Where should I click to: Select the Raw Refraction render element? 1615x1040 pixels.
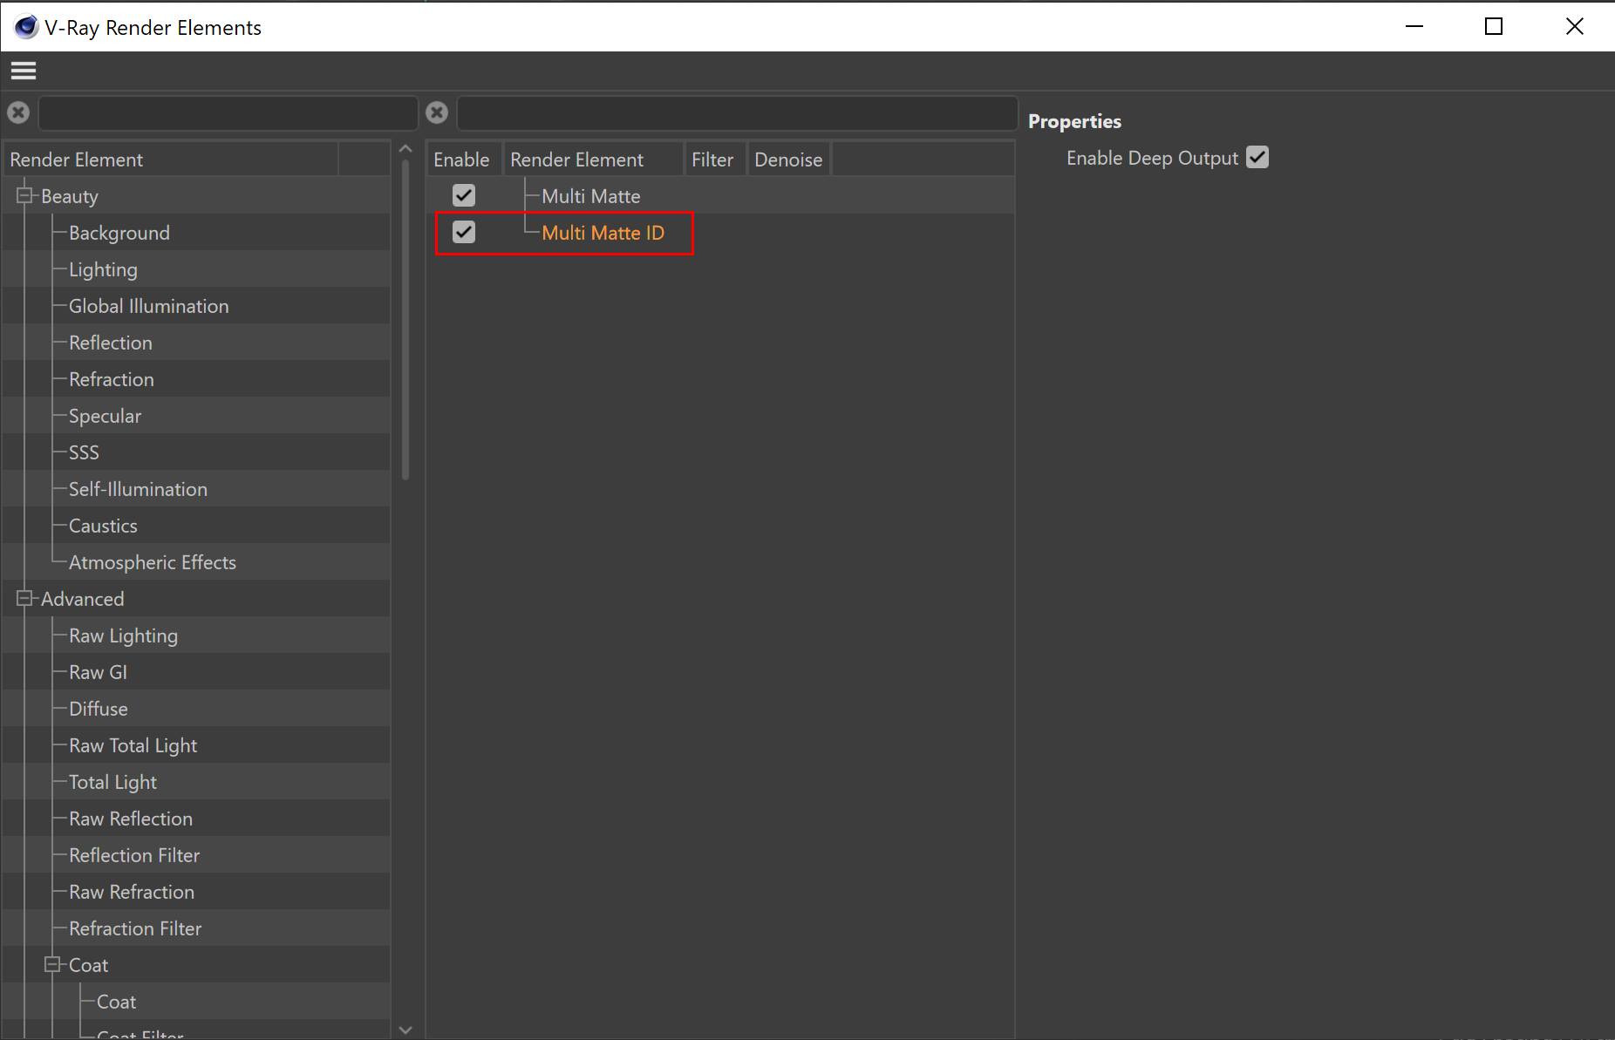tap(132, 892)
